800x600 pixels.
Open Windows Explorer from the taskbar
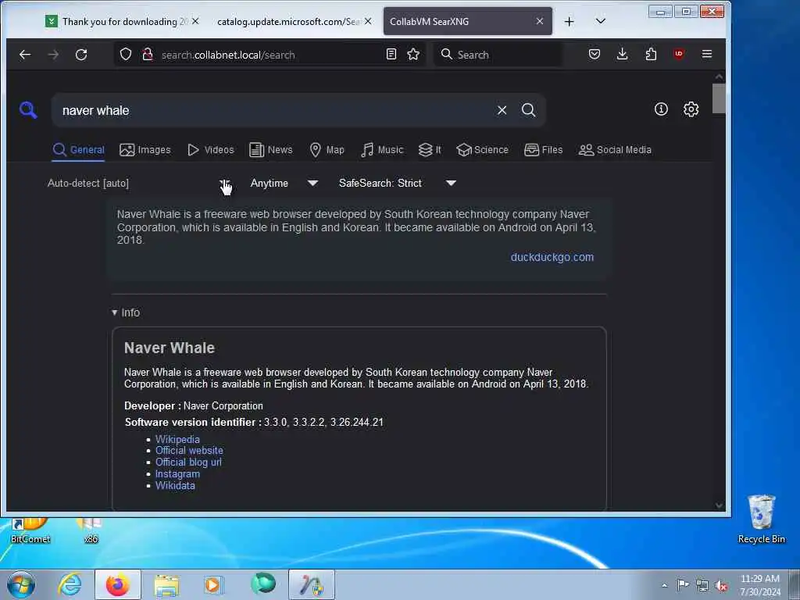point(166,584)
